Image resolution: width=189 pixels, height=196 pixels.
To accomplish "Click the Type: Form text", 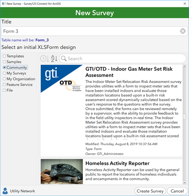I will pos(93,149).
